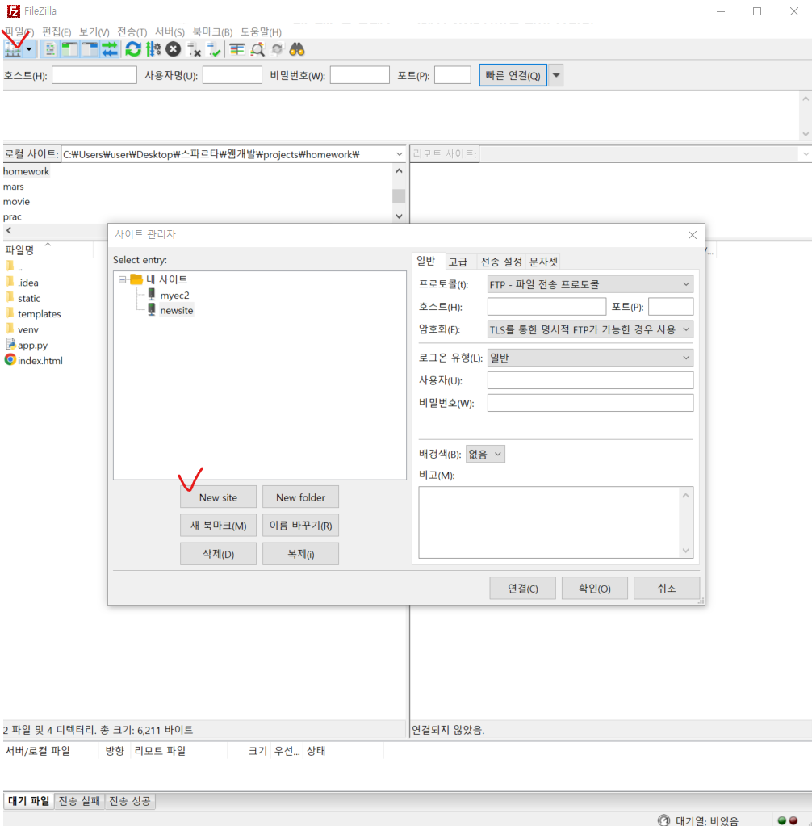Click the quickconnect 사용자명(U) input field
The height and width of the screenshot is (826, 812).
click(232, 75)
